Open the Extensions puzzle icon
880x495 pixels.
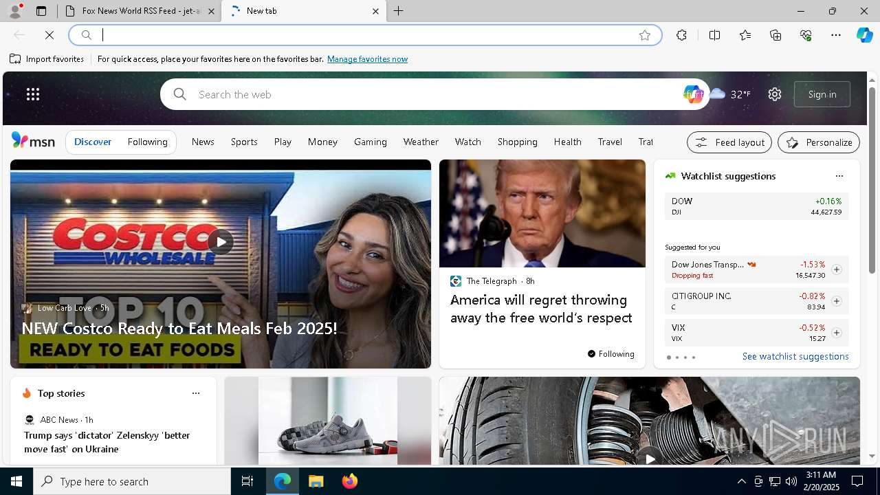(681, 35)
